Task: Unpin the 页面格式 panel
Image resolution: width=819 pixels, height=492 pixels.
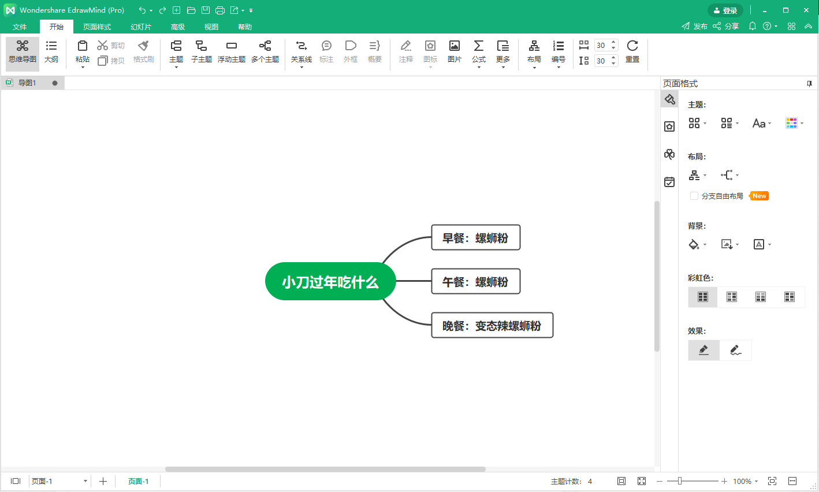Action: 810,83
